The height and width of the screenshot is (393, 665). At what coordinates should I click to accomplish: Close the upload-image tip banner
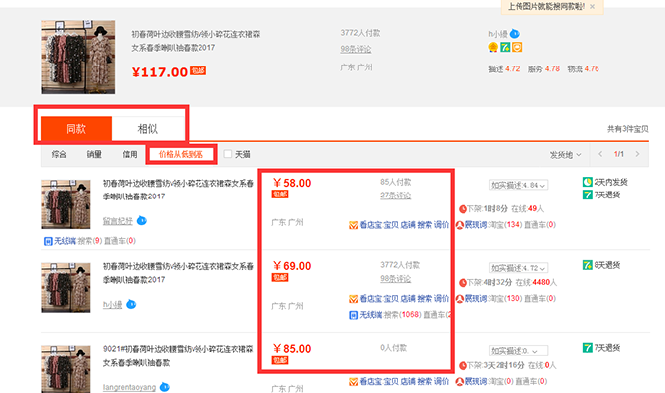593,7
